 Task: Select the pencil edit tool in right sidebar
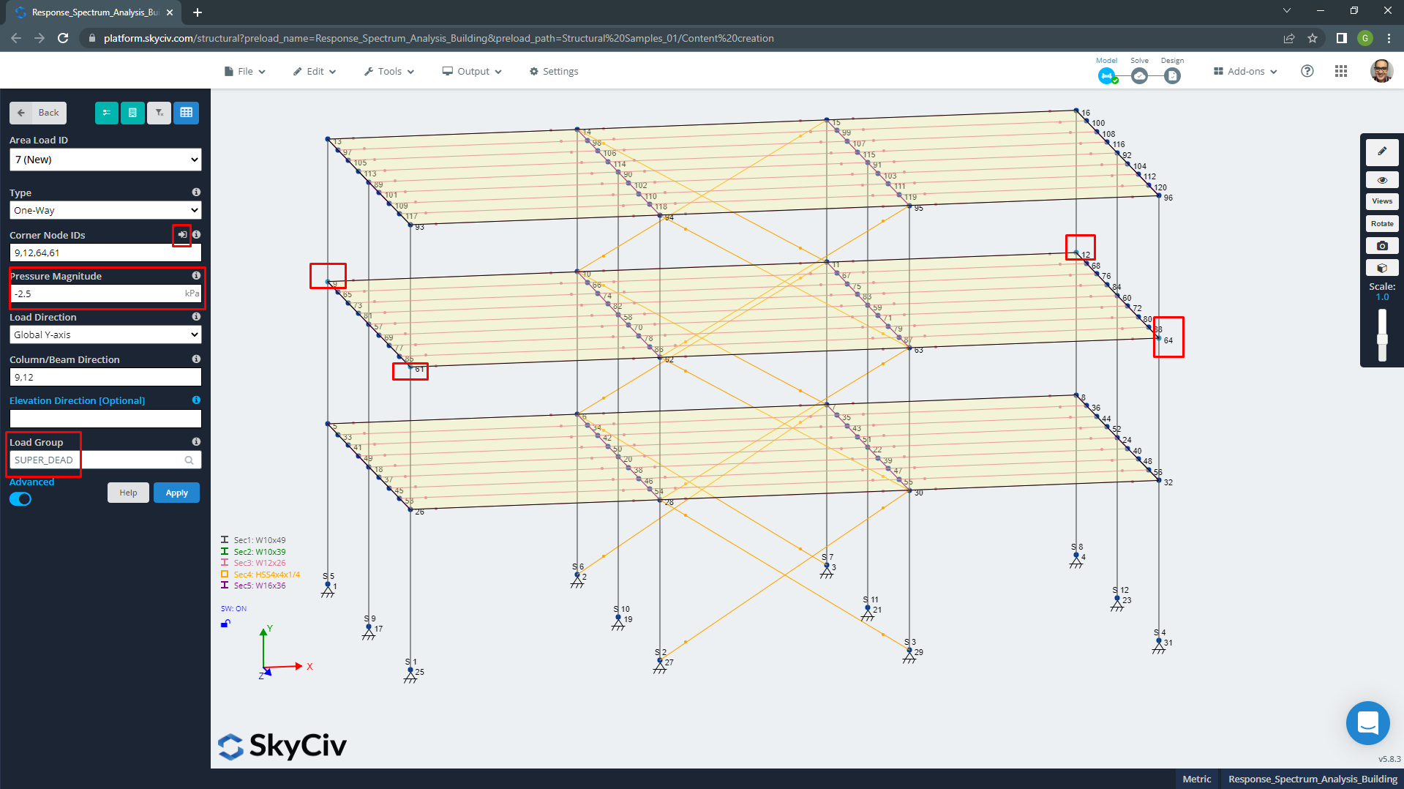(x=1381, y=152)
